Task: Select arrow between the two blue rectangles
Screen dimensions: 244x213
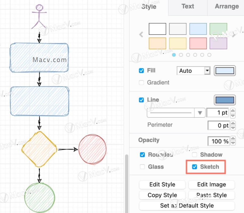Action: coord(39,79)
